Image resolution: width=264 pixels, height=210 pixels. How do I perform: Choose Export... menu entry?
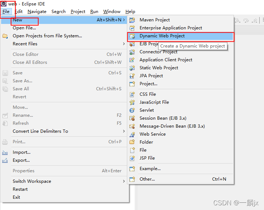pos(64,160)
